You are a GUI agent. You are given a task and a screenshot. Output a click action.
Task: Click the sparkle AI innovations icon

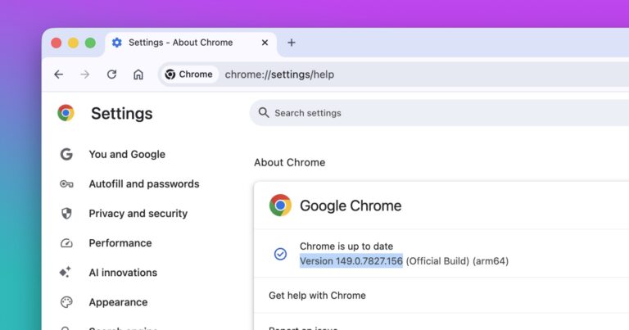[x=66, y=272]
